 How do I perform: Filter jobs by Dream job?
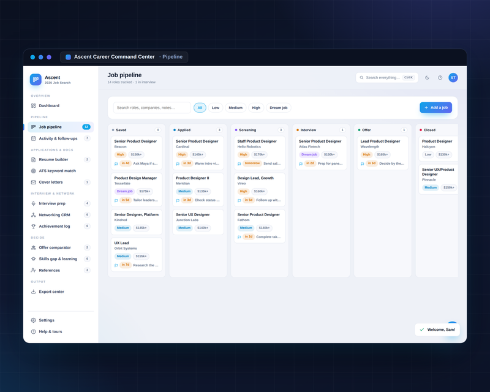click(279, 108)
